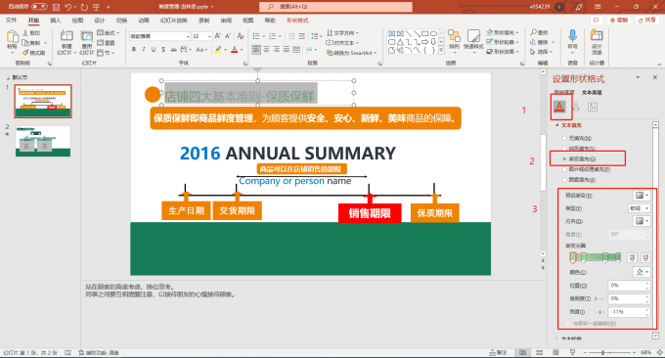Click the Italic formatting icon
The height and width of the screenshot is (358, 665).
click(144, 50)
